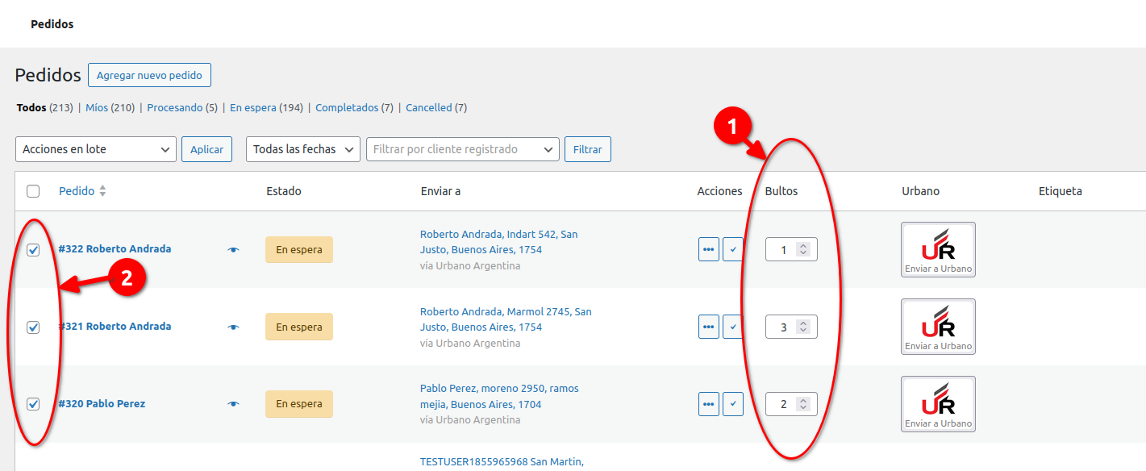Open the Acciones en lote dropdown

96,149
